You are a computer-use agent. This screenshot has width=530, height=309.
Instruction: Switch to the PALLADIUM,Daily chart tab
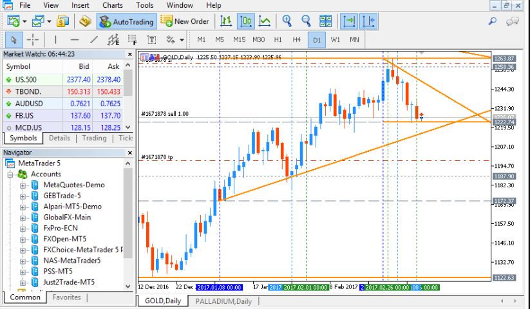pos(223,301)
